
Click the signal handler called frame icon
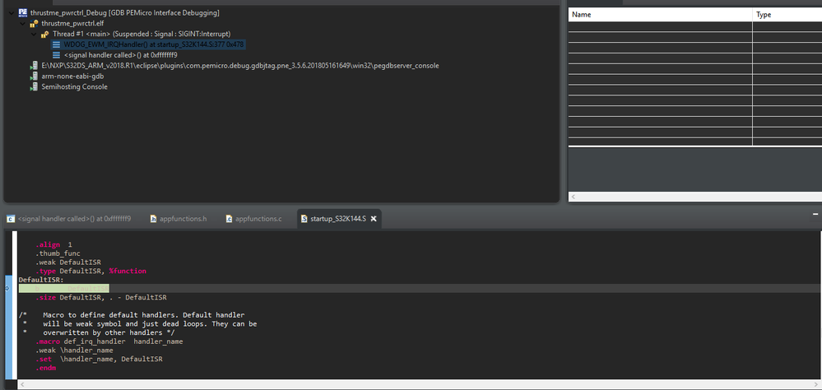coord(57,55)
